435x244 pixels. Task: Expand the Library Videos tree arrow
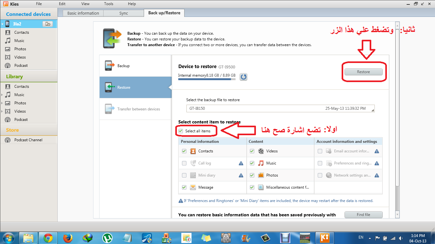click(2, 111)
